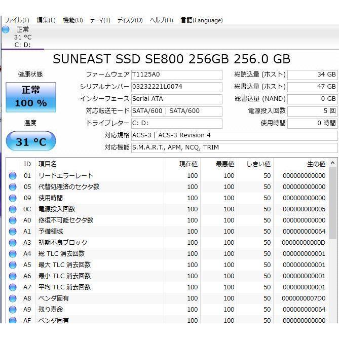339x339 pixels.
Task: Click raw value 00000000000D
Action: coord(304,243)
